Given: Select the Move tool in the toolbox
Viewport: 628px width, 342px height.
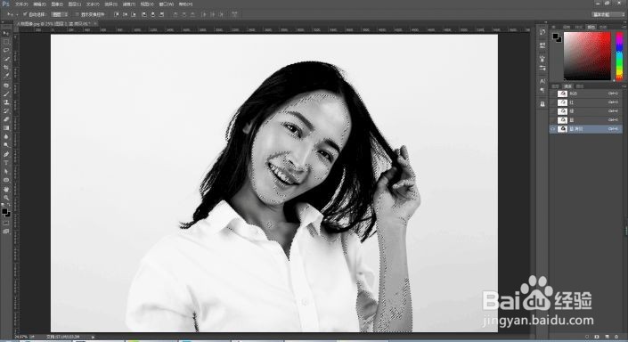Looking at the screenshot, I should (6, 33).
